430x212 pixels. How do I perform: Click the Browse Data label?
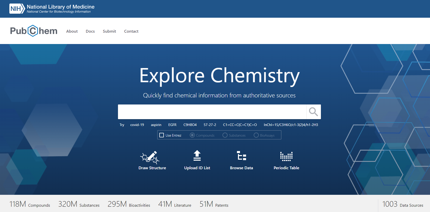(x=242, y=168)
